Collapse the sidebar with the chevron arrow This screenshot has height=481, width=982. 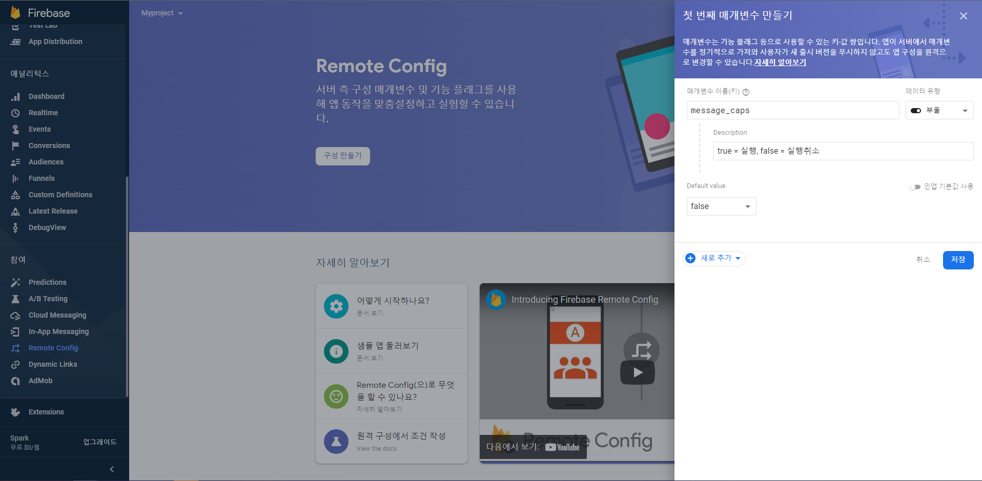112,469
